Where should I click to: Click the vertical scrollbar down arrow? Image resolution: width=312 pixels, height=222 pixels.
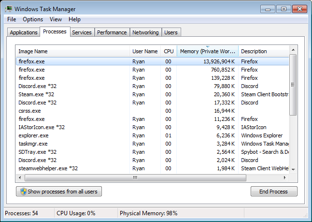(293, 169)
